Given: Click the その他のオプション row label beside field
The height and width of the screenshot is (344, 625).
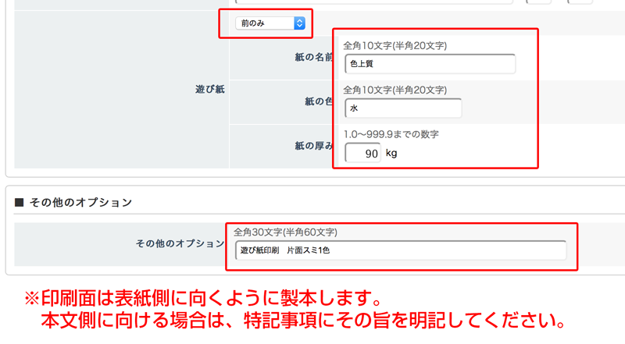Looking at the screenshot, I should (x=180, y=243).
